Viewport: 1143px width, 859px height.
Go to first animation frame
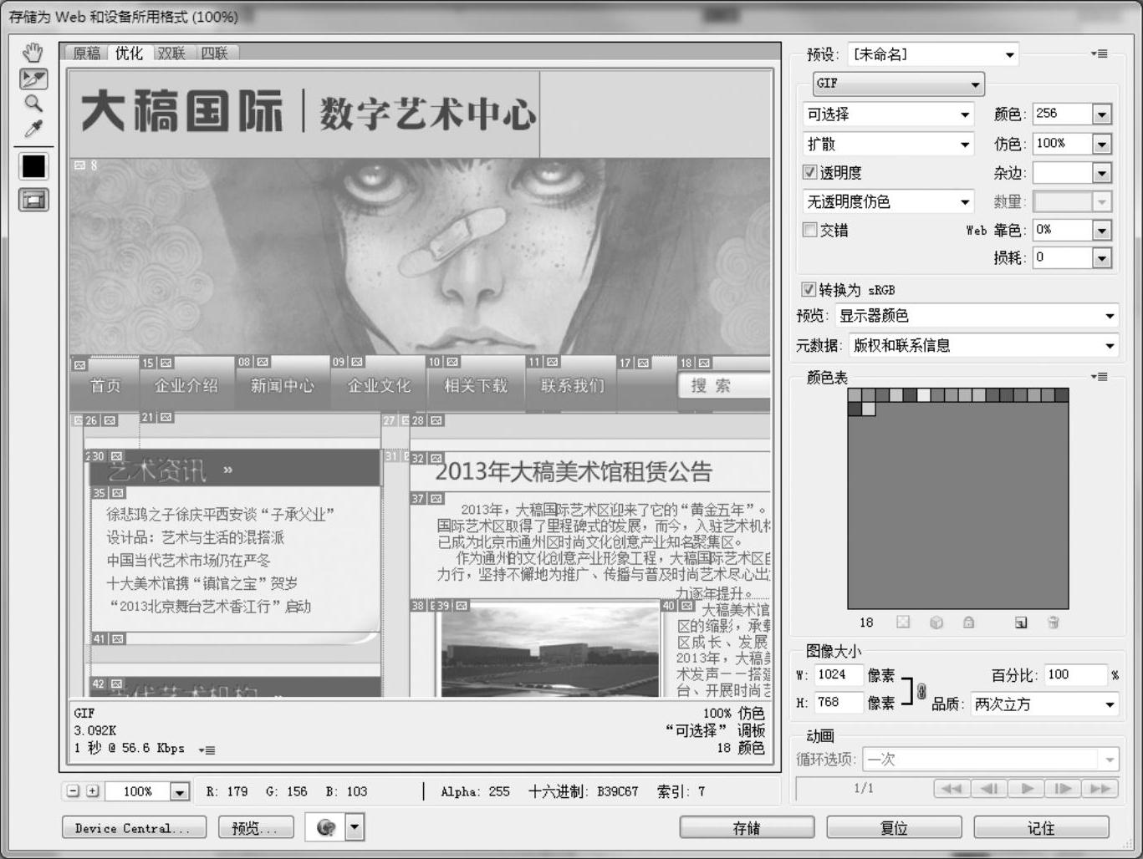point(952,788)
